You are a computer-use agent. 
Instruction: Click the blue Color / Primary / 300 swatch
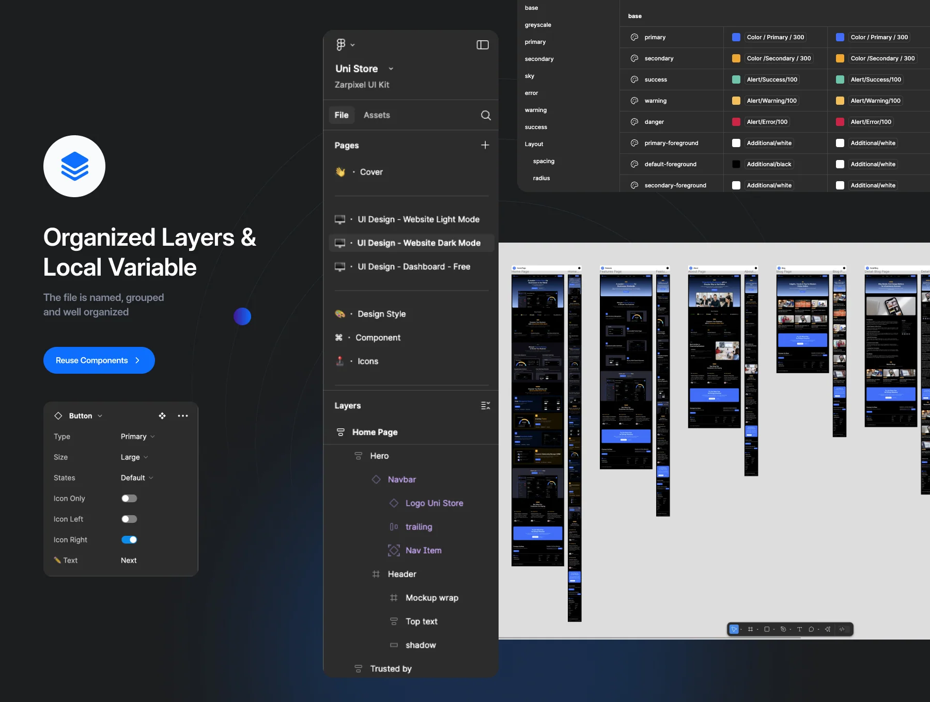[736, 37]
